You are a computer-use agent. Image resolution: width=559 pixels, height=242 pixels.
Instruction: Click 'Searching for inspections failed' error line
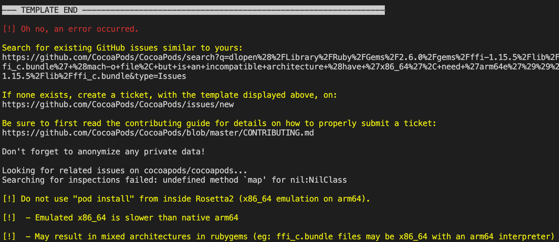tap(174, 180)
